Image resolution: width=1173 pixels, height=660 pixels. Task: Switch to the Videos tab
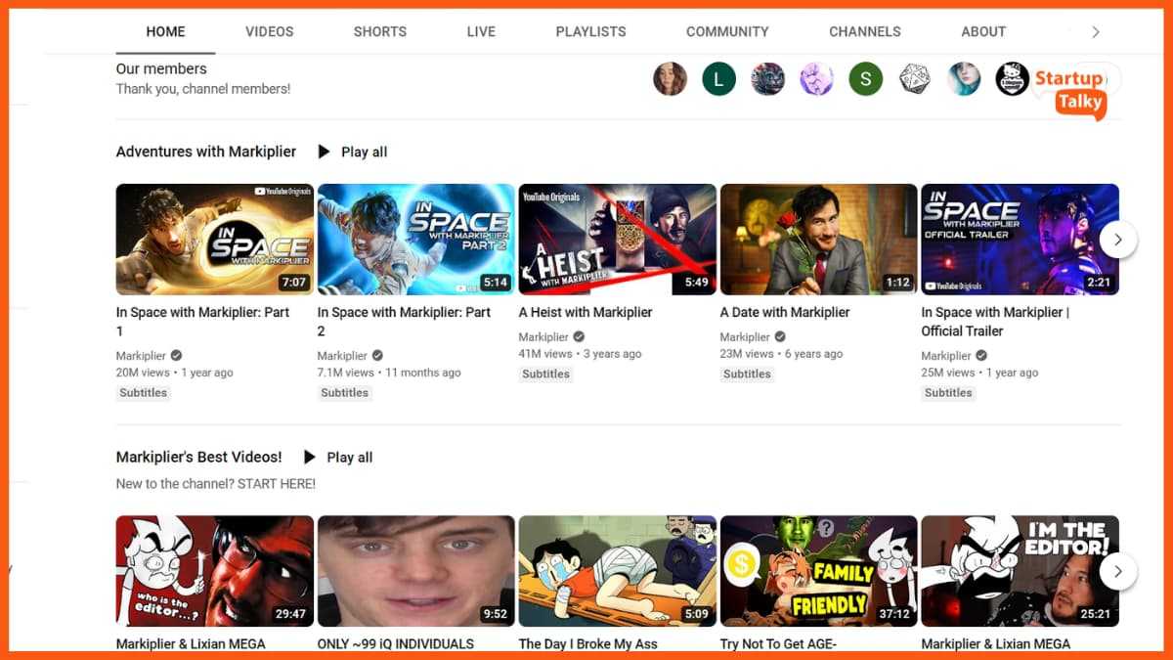click(x=269, y=31)
